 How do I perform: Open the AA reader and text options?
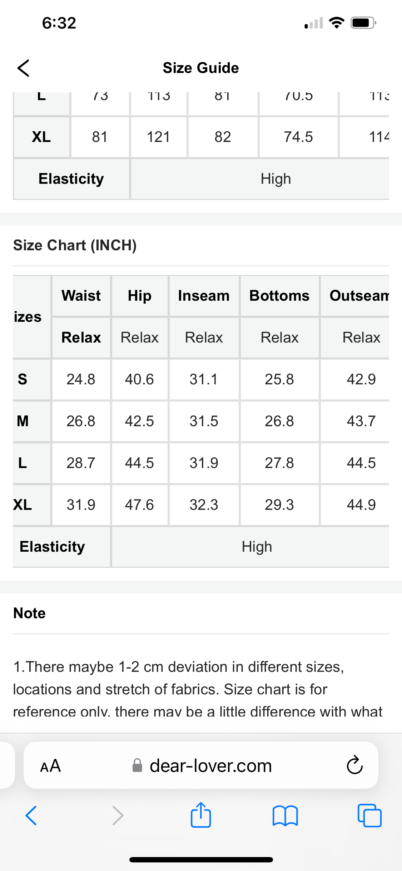(50, 766)
